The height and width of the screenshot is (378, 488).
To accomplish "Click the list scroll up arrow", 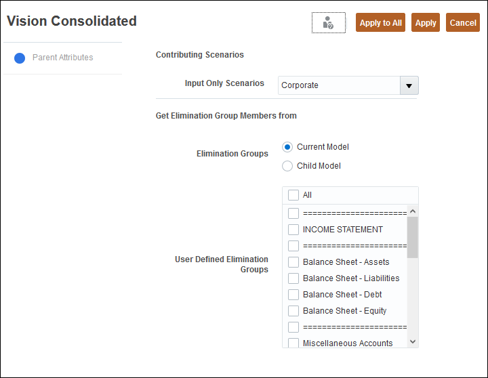I will (413, 211).
